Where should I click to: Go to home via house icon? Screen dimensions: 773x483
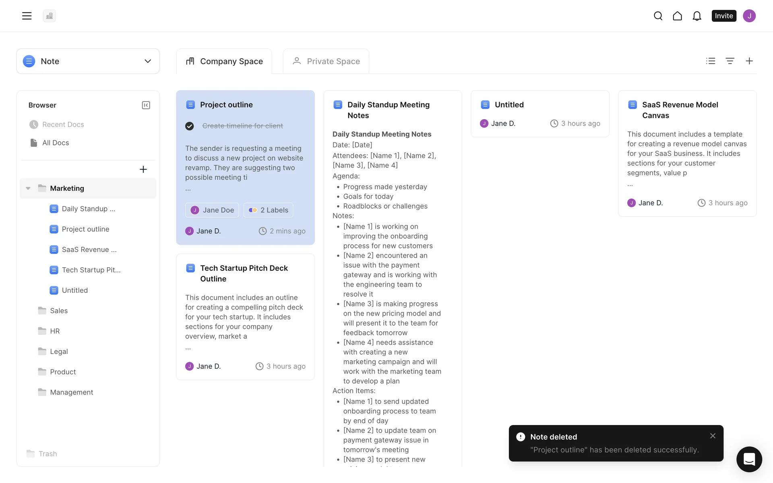coord(677,16)
